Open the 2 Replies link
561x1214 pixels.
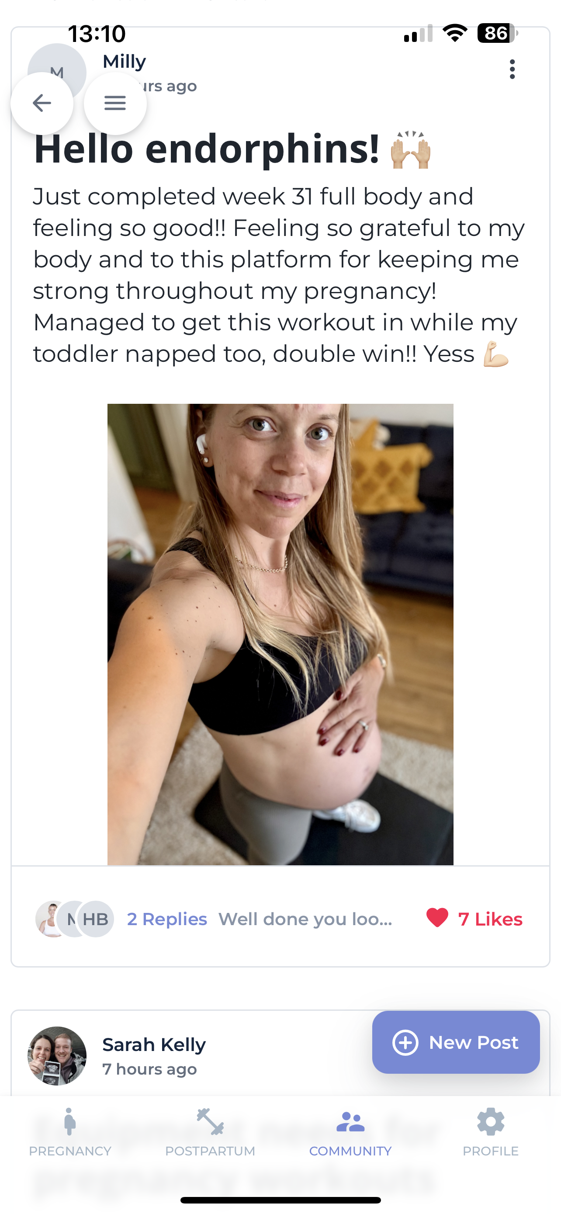(167, 919)
